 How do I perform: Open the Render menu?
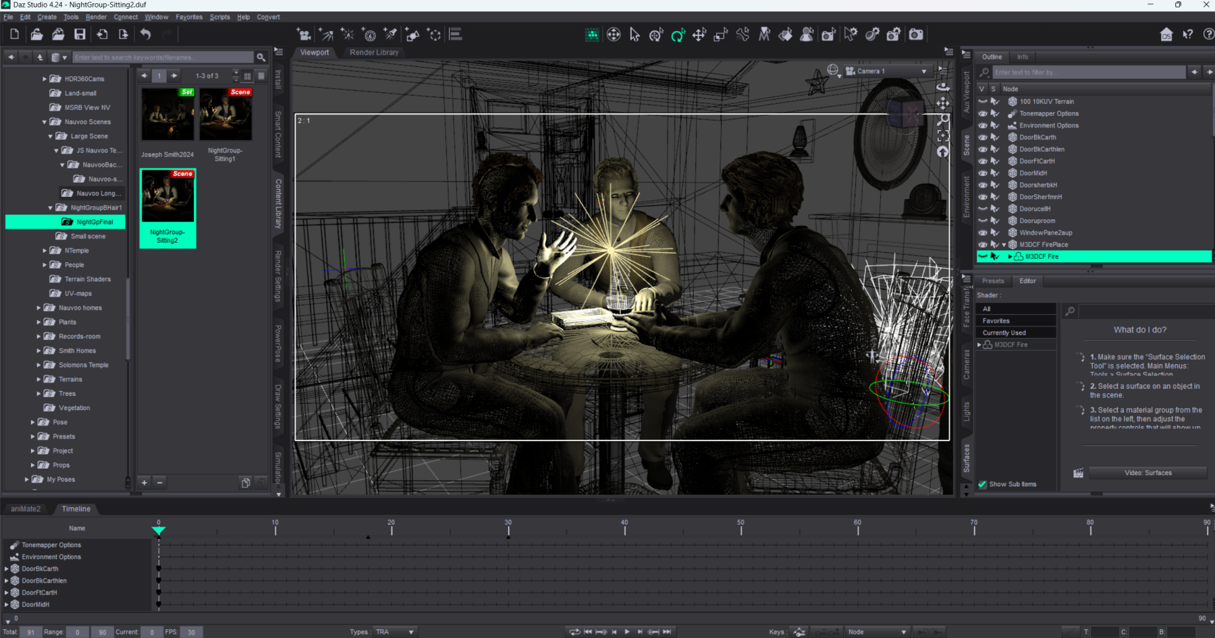click(x=96, y=17)
